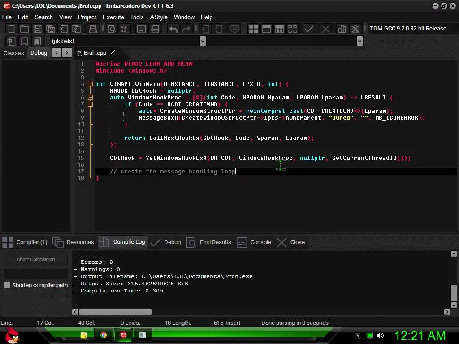The width and height of the screenshot is (459, 344).
Task: Click the Go to line icon
Action: point(155,29)
